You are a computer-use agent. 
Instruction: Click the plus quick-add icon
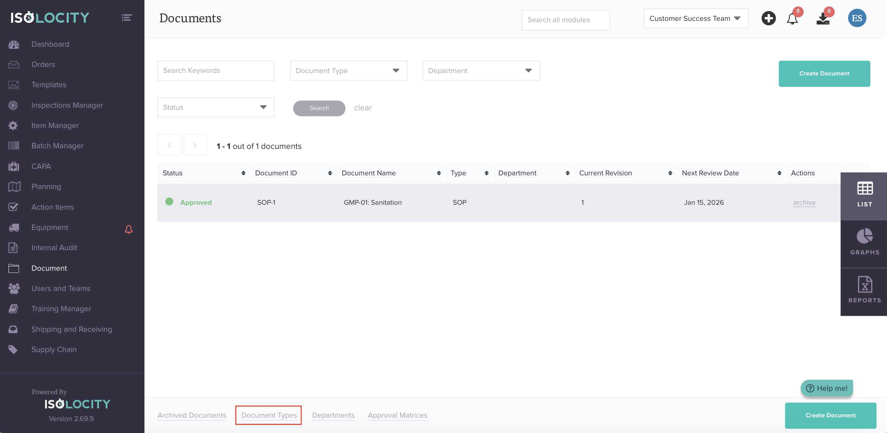(768, 18)
